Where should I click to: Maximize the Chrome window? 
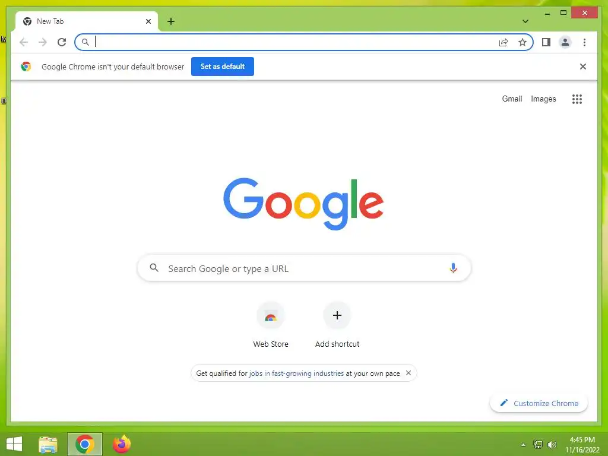pyautogui.click(x=563, y=13)
